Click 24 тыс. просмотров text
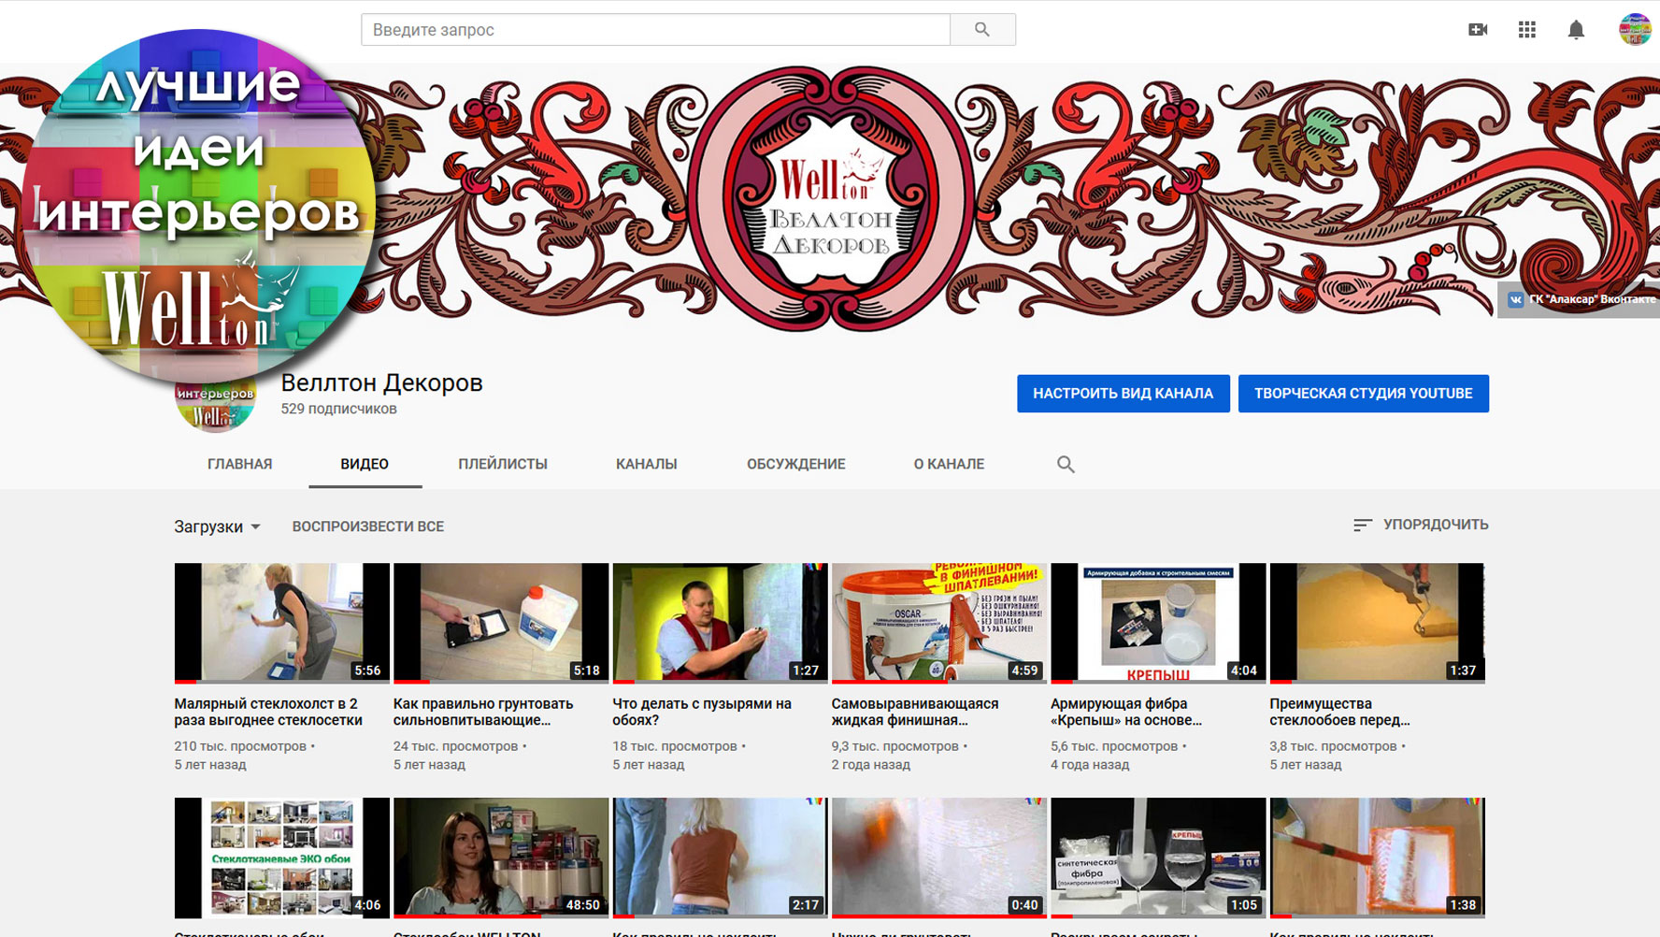1660x937 pixels. tap(455, 746)
